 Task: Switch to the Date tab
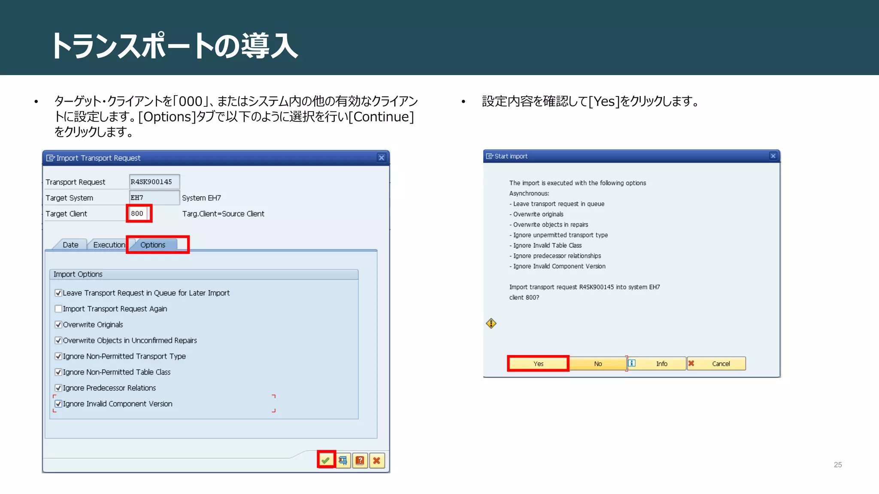pyautogui.click(x=70, y=245)
